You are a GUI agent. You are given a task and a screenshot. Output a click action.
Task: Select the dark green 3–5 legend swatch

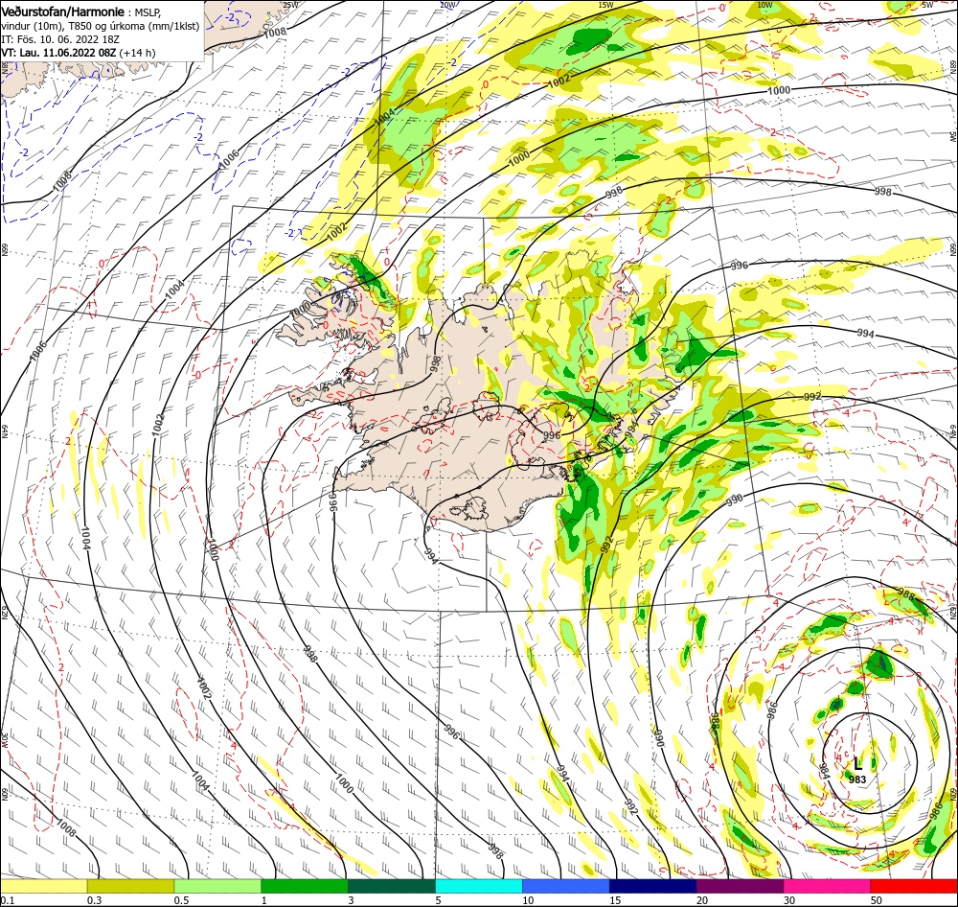coord(392,887)
